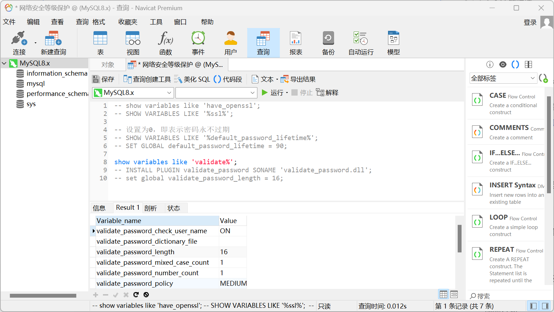The width and height of the screenshot is (554, 312).
Task: Toggle the right side panel visibility
Action: point(545,306)
